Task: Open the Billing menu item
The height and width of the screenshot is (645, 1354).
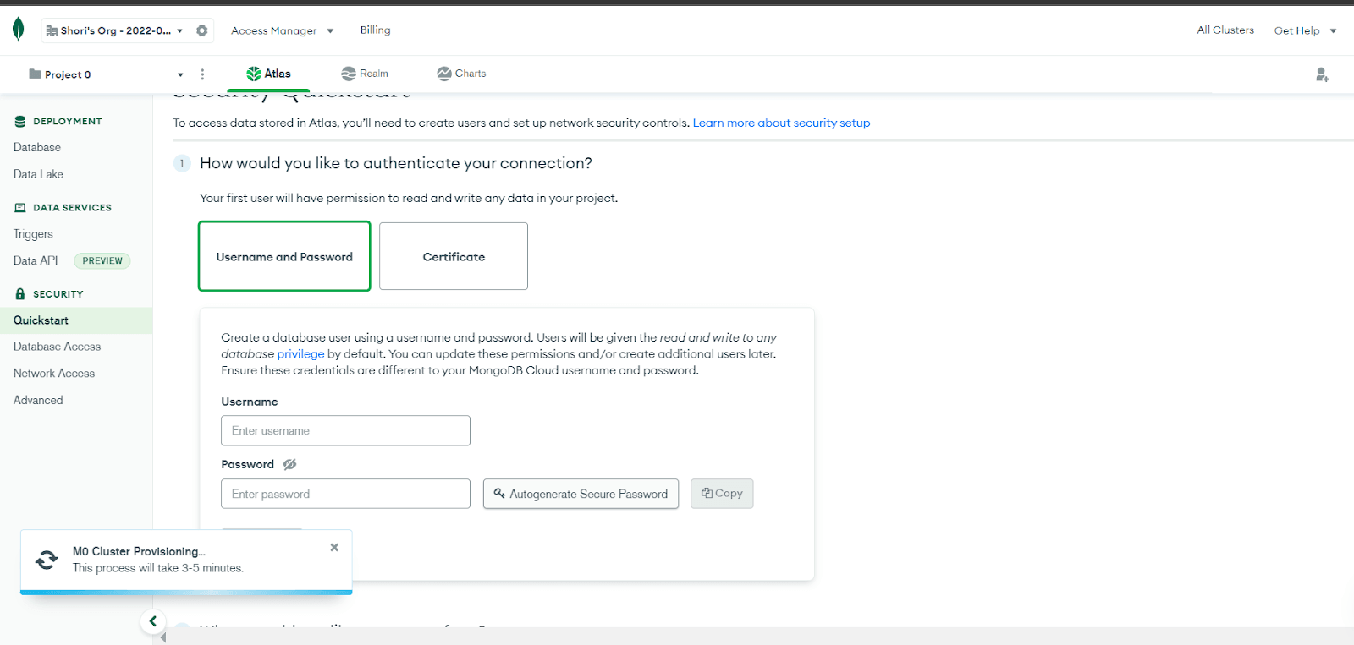Action: (375, 30)
